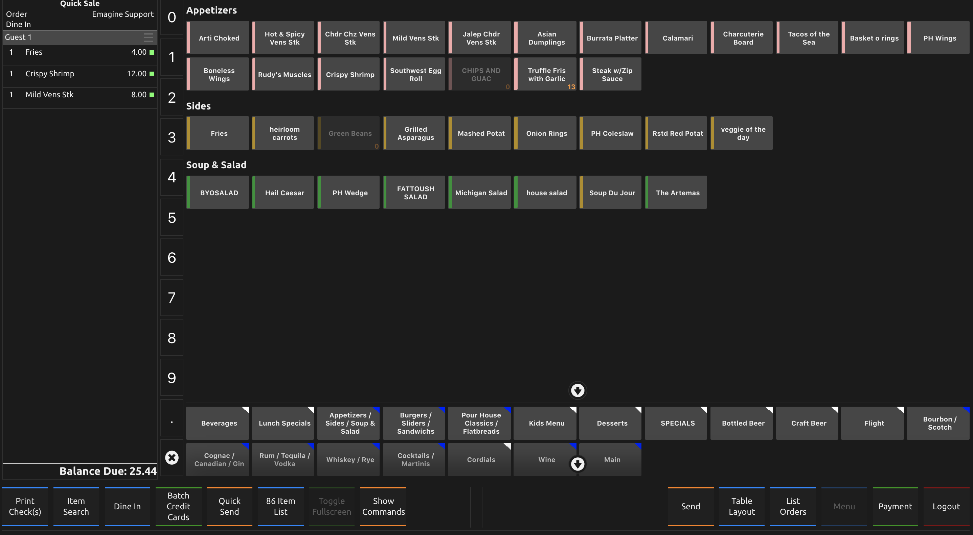Click Toggle Fullscreen button

coord(331,506)
